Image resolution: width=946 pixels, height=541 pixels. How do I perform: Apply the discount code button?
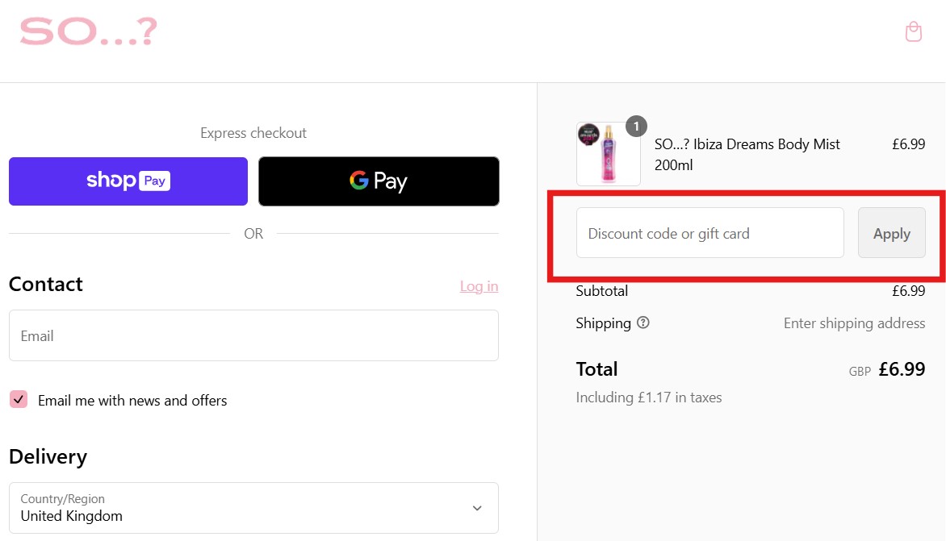tap(892, 233)
